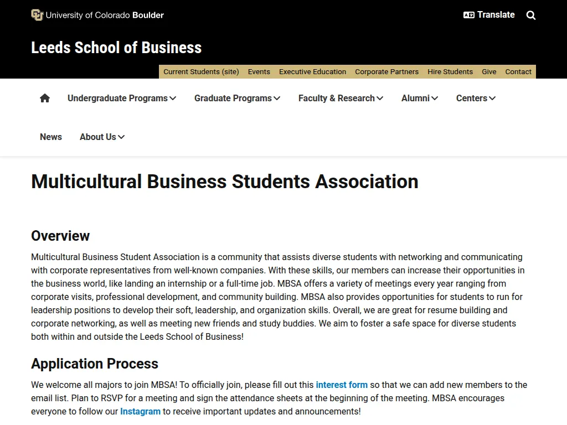Viewport: 567px width, 425px height.
Task: Click the Faculty & Research label
Action: [x=336, y=99]
